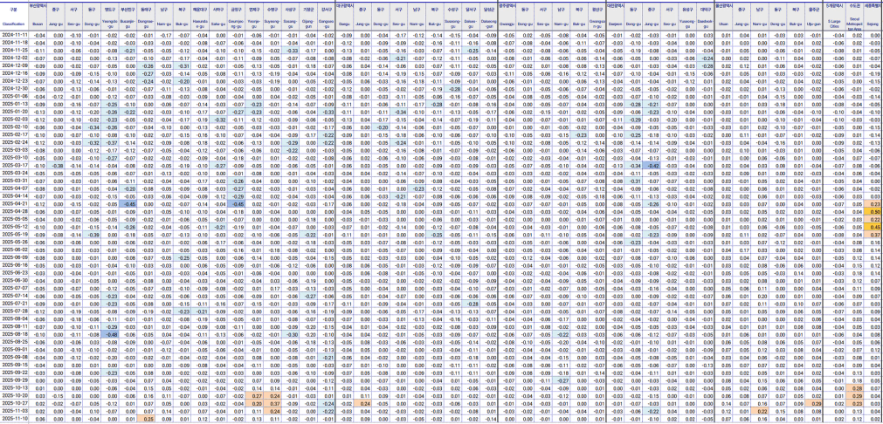Click the 2025-01-06 date row label
883x424 pixels.
(15, 95)
